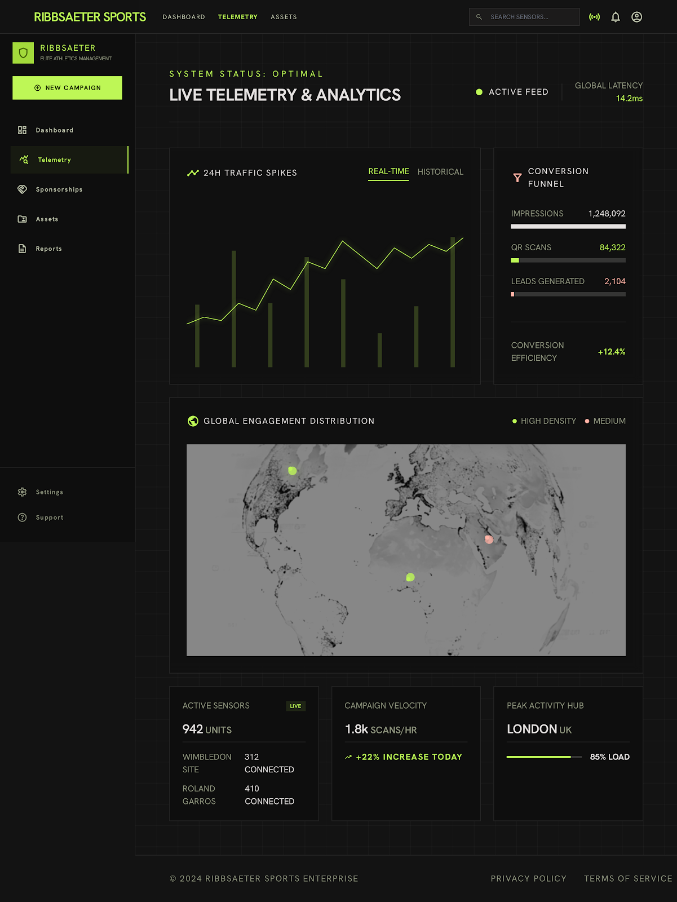The height and width of the screenshot is (902, 677).
Task: Click New Campaign button
Action: point(67,88)
